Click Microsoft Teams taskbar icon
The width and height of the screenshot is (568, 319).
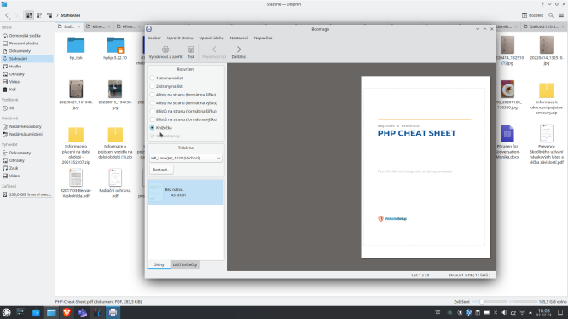pyautogui.click(x=82, y=312)
